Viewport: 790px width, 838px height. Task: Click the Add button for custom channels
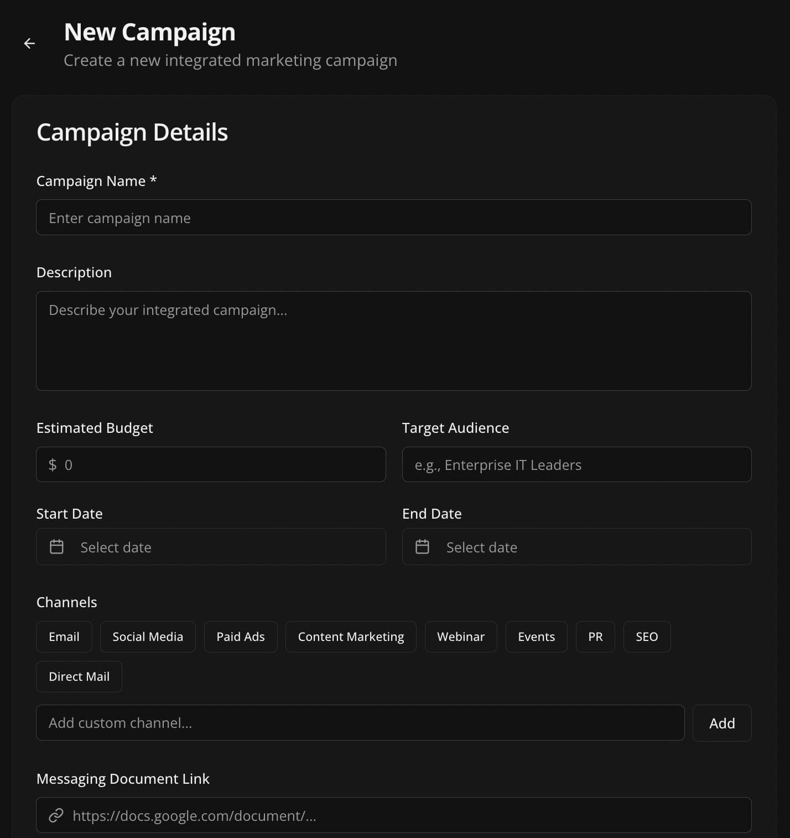(721, 723)
